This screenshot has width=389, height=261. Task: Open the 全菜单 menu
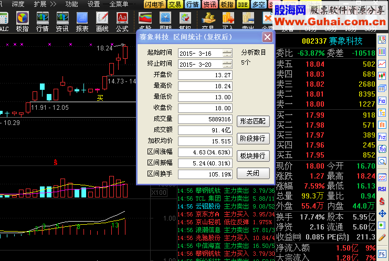click(119, 4)
